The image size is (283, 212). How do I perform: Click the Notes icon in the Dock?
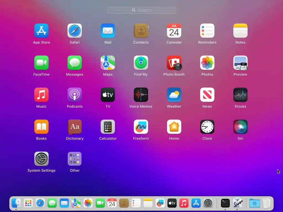click(148, 203)
